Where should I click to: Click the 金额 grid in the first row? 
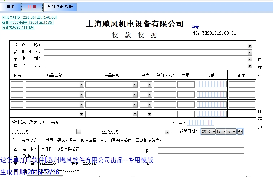[x=212, y=84]
